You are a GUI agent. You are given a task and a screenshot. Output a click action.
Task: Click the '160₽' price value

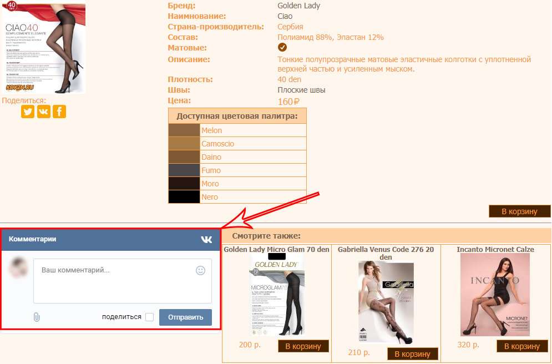tap(288, 102)
